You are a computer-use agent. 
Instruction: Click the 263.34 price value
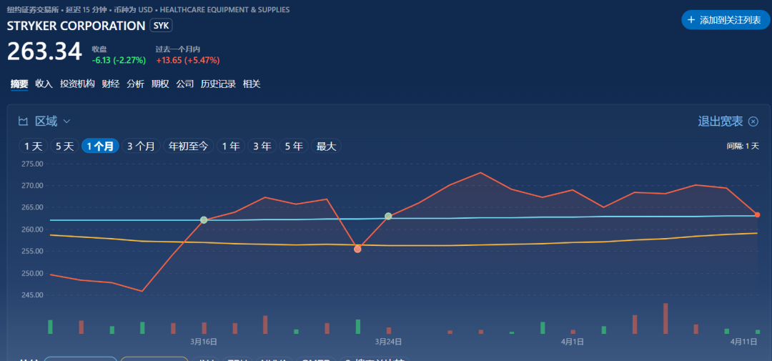click(44, 51)
